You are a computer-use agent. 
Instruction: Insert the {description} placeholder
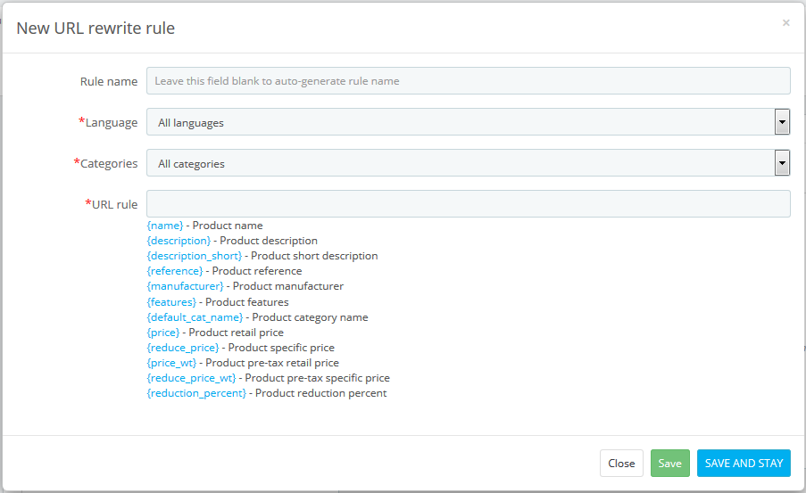pyautogui.click(x=179, y=241)
